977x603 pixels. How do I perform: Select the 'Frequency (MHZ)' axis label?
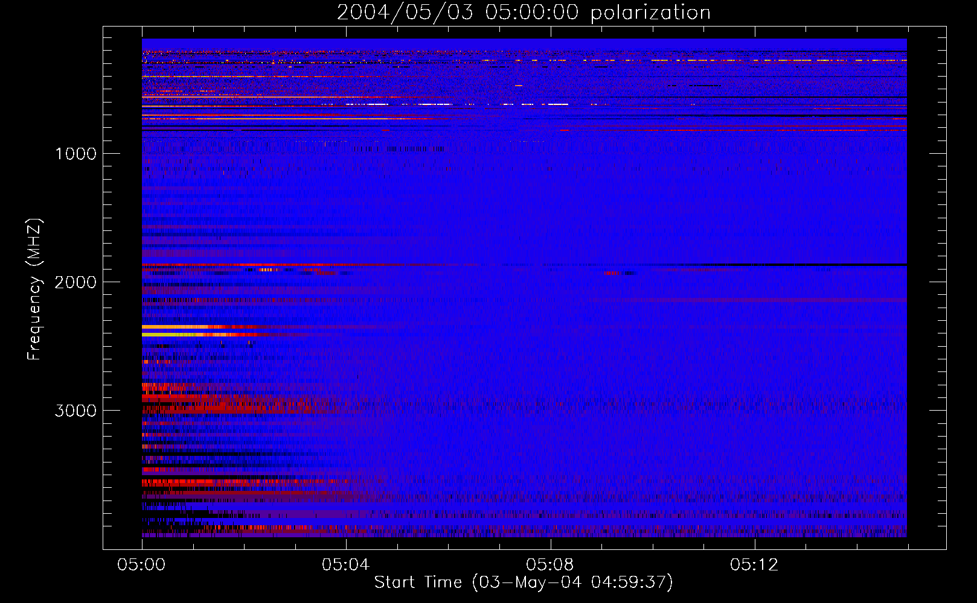click(34, 289)
